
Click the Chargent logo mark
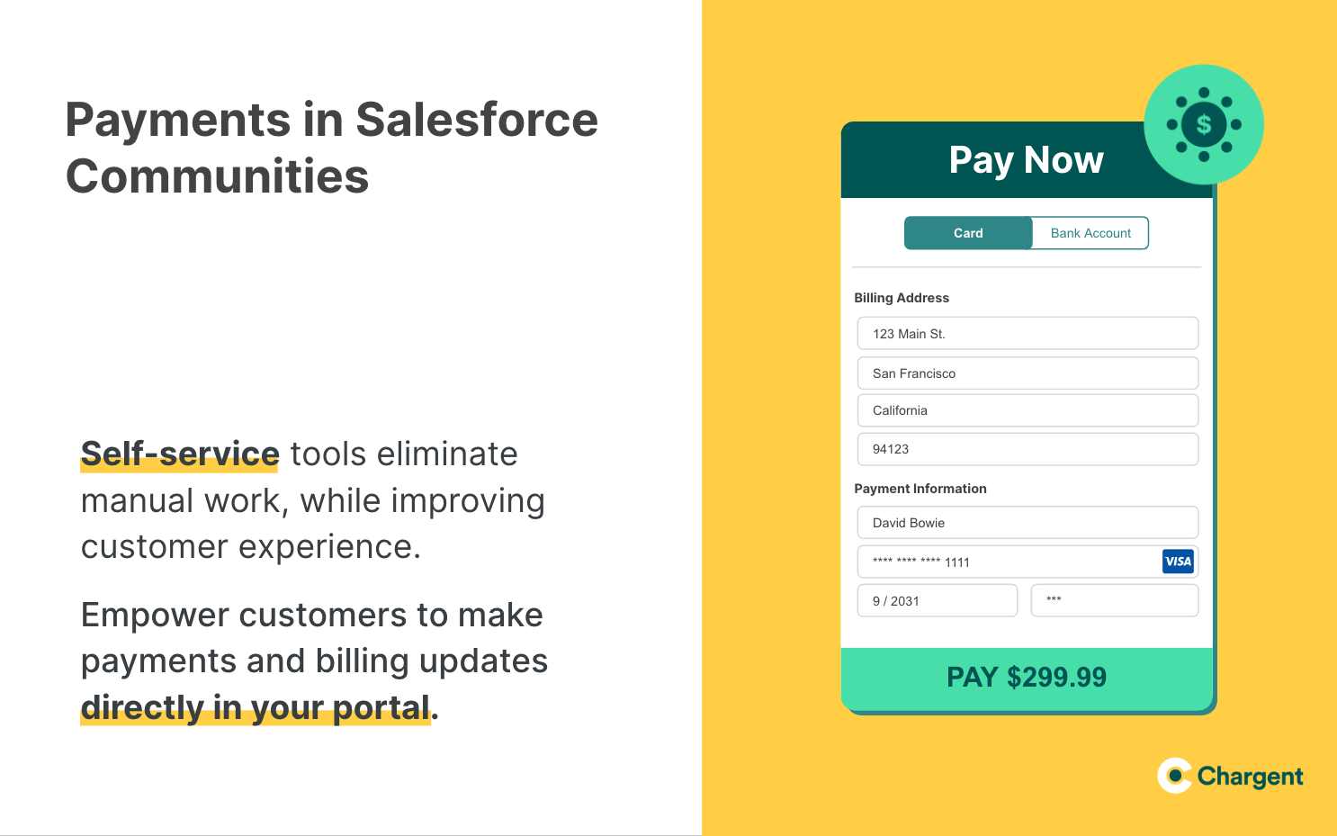point(1175,776)
